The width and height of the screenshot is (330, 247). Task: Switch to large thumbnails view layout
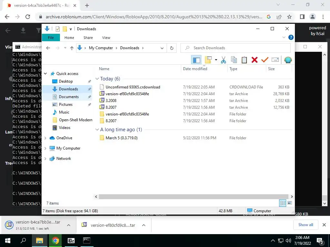tap(290, 203)
